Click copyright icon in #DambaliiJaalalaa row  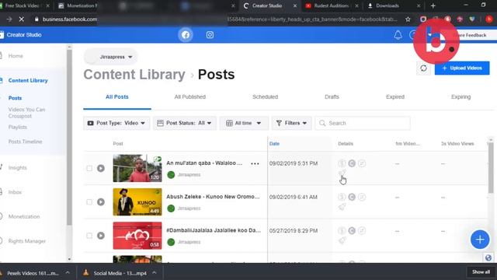pos(352,230)
